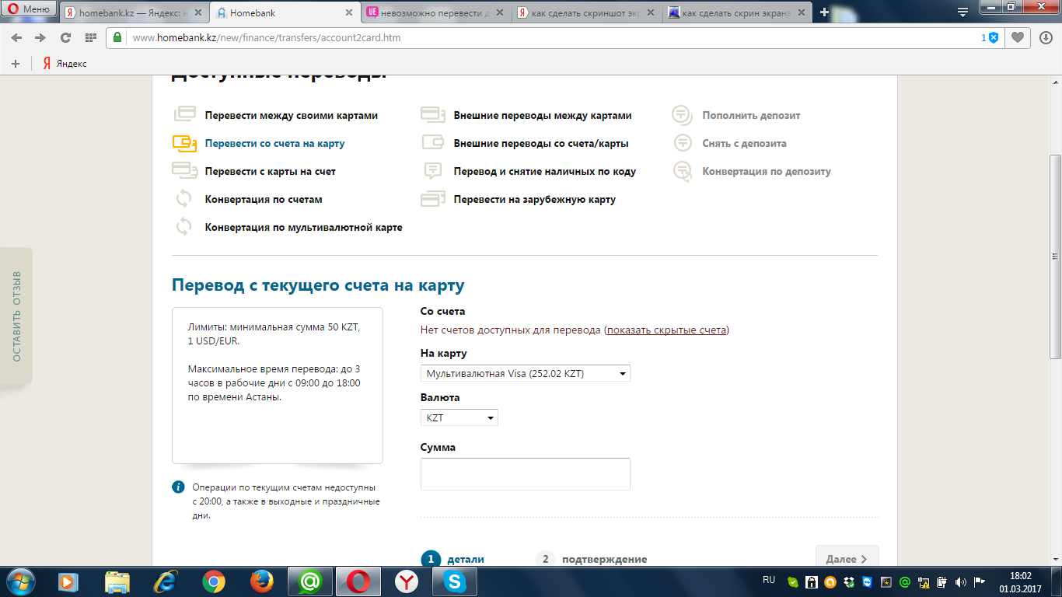Click the cards icon beside 'Перевести между своими картами'
Viewport: 1062px width, 597px height.
point(184,115)
